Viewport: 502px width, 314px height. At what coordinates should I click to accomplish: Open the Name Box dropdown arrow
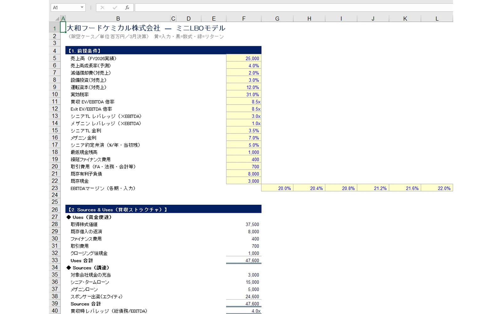click(x=82, y=8)
